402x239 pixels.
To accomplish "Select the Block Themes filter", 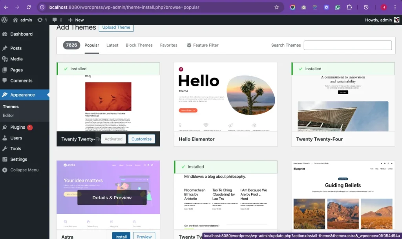I will tap(139, 45).
